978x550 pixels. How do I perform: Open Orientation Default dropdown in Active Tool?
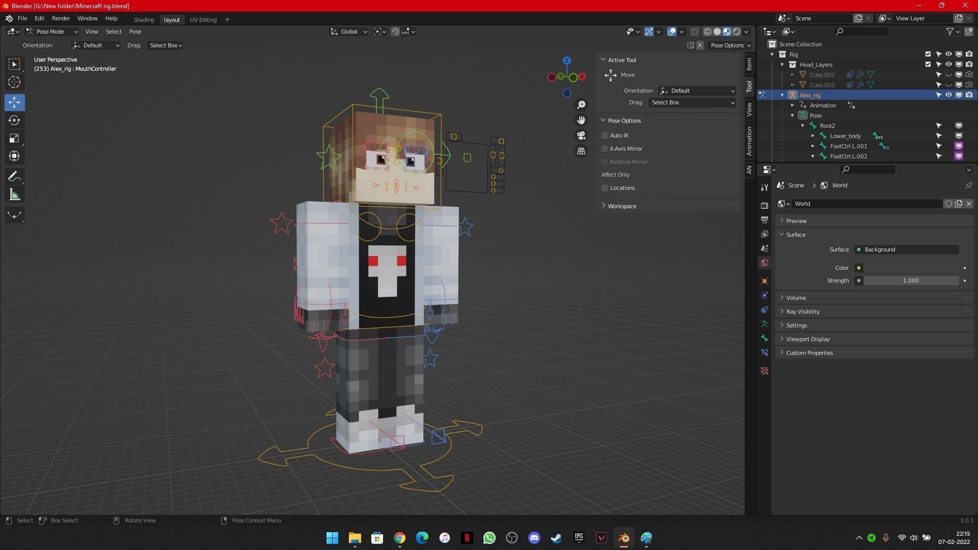click(x=697, y=91)
